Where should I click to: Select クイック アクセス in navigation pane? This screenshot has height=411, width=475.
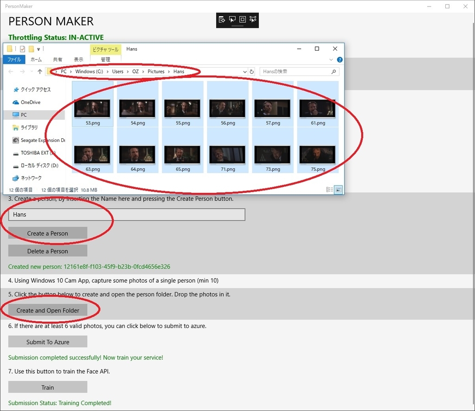click(x=36, y=90)
